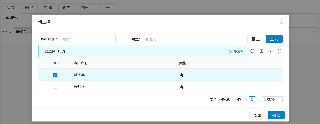Image resolution: width=320 pixels, height=124 pixels.
Task: Click the 取消选择 link
Action: tap(236, 51)
